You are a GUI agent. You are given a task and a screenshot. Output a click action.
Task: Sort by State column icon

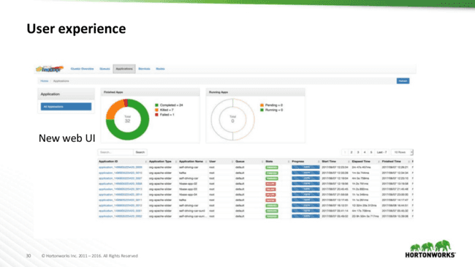click(289, 162)
